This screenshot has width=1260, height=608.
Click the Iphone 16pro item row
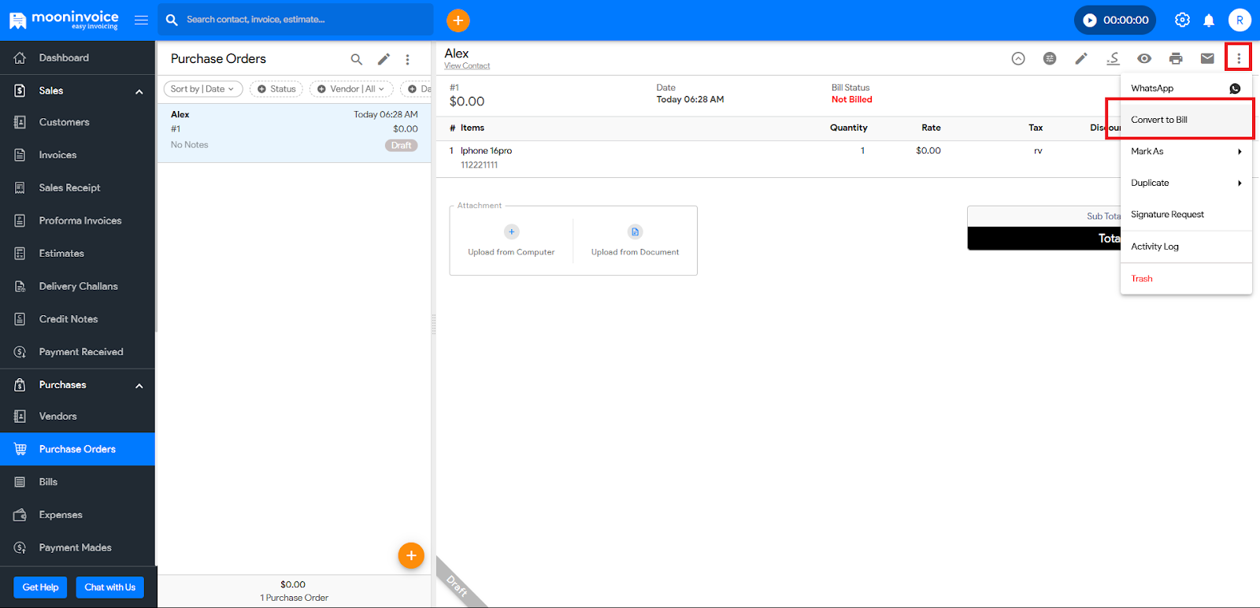coord(780,158)
